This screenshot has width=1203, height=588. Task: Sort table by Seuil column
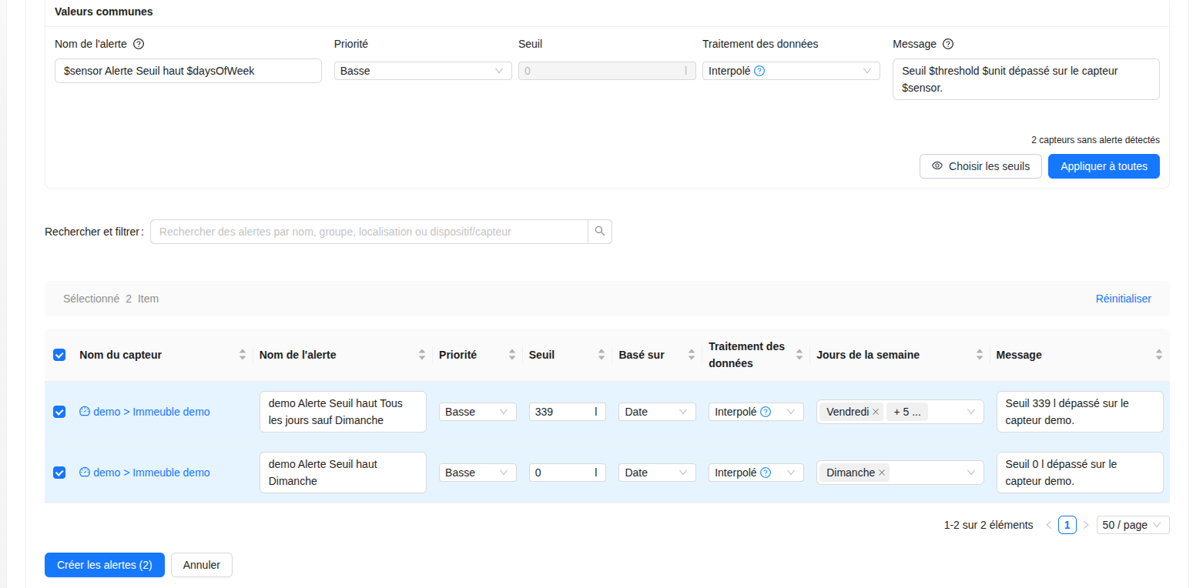coord(601,355)
